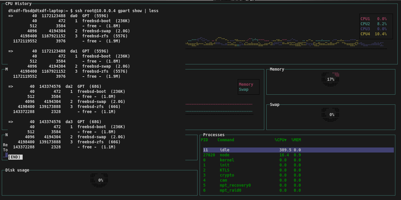
Task: Sort processes by %CPU column header
Action: coord(280,140)
